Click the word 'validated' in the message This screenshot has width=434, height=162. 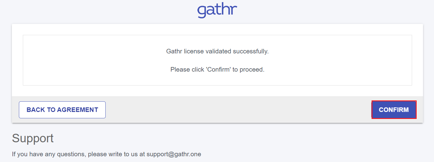pos(218,51)
